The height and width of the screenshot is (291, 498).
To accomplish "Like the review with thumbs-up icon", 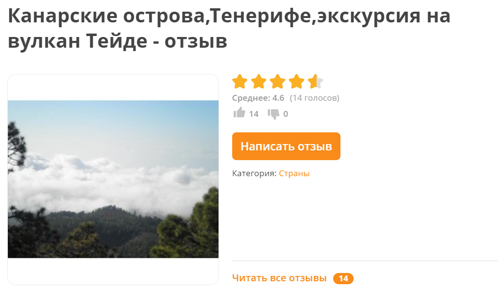I will [239, 113].
